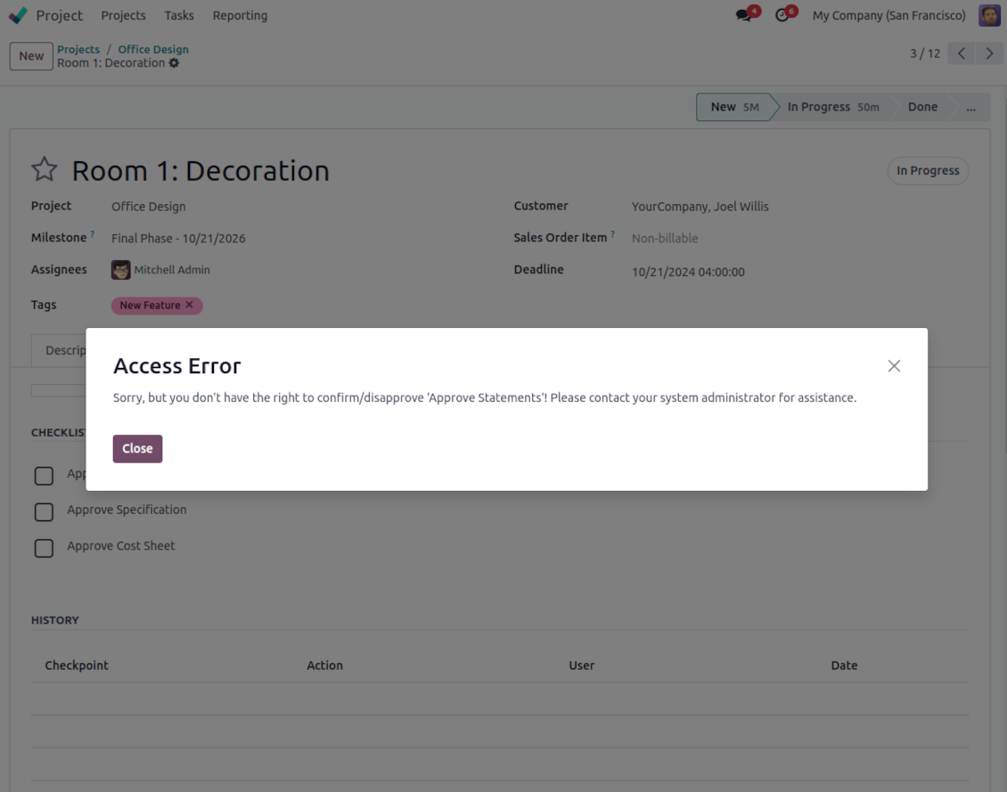Open the Tasks menu
Viewport: 1007px width, 792px height.
click(x=179, y=15)
